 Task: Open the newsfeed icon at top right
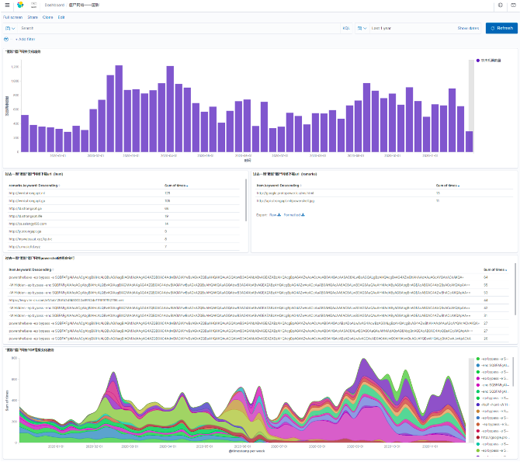click(x=513, y=5)
